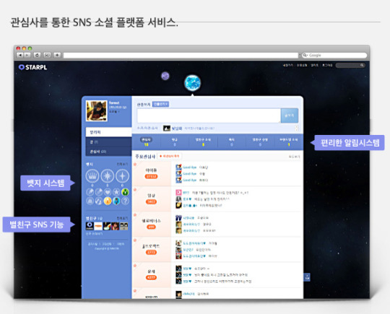Click the small scroll arrows beside suggestion line
This screenshot has width=390, height=314.
click(296, 128)
